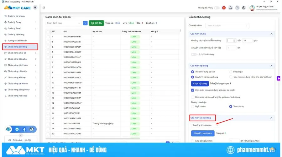Open Chức năng mở khoá menu item
The width and height of the screenshot is (282, 157).
click(x=20, y=96)
